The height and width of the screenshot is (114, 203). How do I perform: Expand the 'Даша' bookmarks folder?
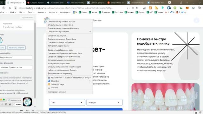31,12
